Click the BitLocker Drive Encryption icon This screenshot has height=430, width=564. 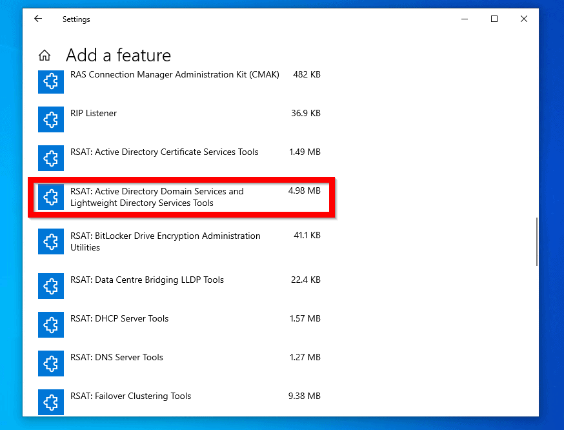[51, 241]
